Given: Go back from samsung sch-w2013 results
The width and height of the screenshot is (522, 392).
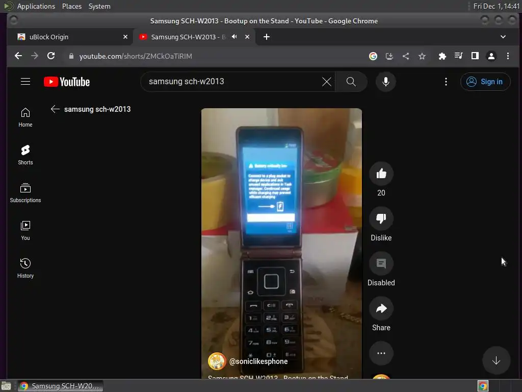Looking at the screenshot, I should coord(55,109).
